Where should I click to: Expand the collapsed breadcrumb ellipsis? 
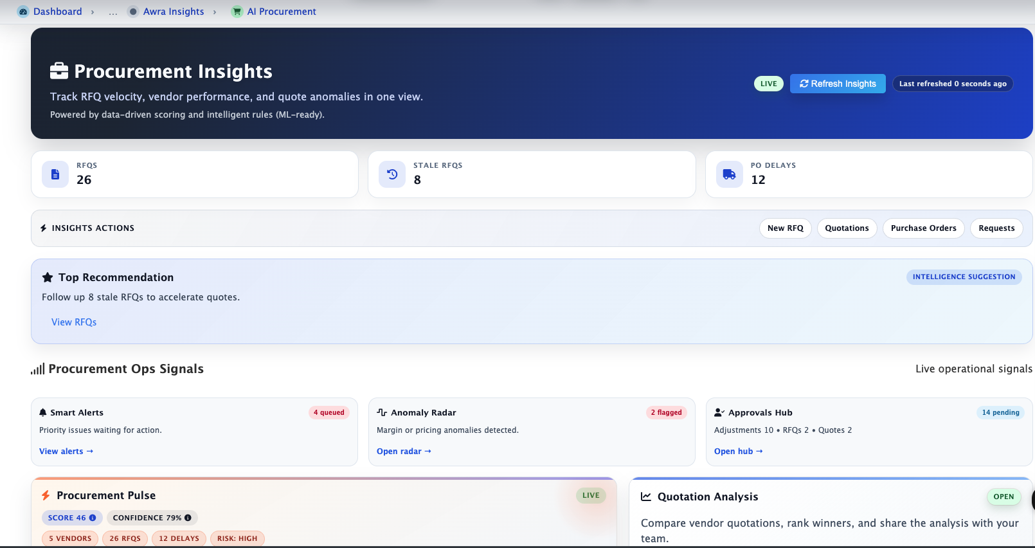coord(113,12)
